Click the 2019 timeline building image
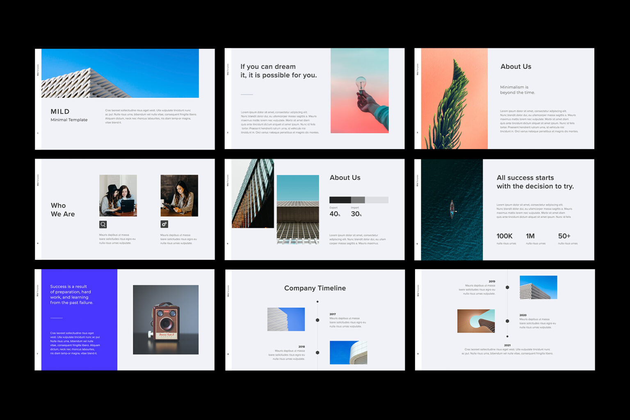630x420 pixels. pos(538,287)
